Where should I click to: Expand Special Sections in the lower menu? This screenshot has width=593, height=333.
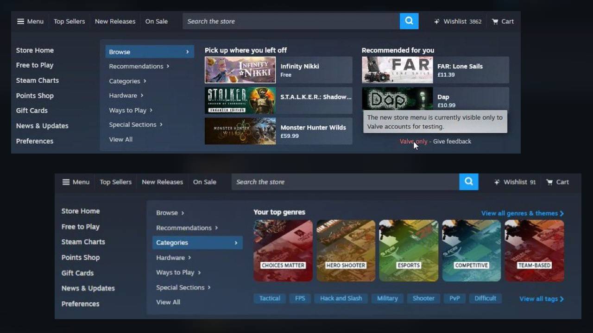(183, 287)
